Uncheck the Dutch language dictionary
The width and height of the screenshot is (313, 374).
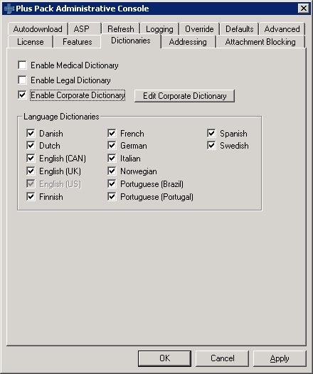tap(31, 145)
